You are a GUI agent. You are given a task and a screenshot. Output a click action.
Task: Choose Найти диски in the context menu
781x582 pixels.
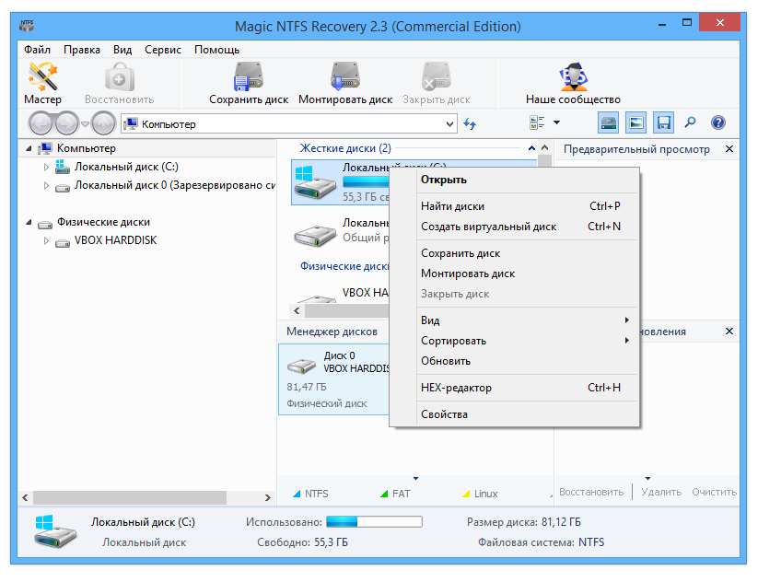pyautogui.click(x=527, y=206)
